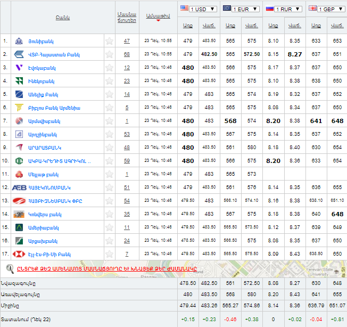
Task: Toggle favorite star for ՎՏԲ-Հայաստան Բանկ
Action: tap(109, 54)
